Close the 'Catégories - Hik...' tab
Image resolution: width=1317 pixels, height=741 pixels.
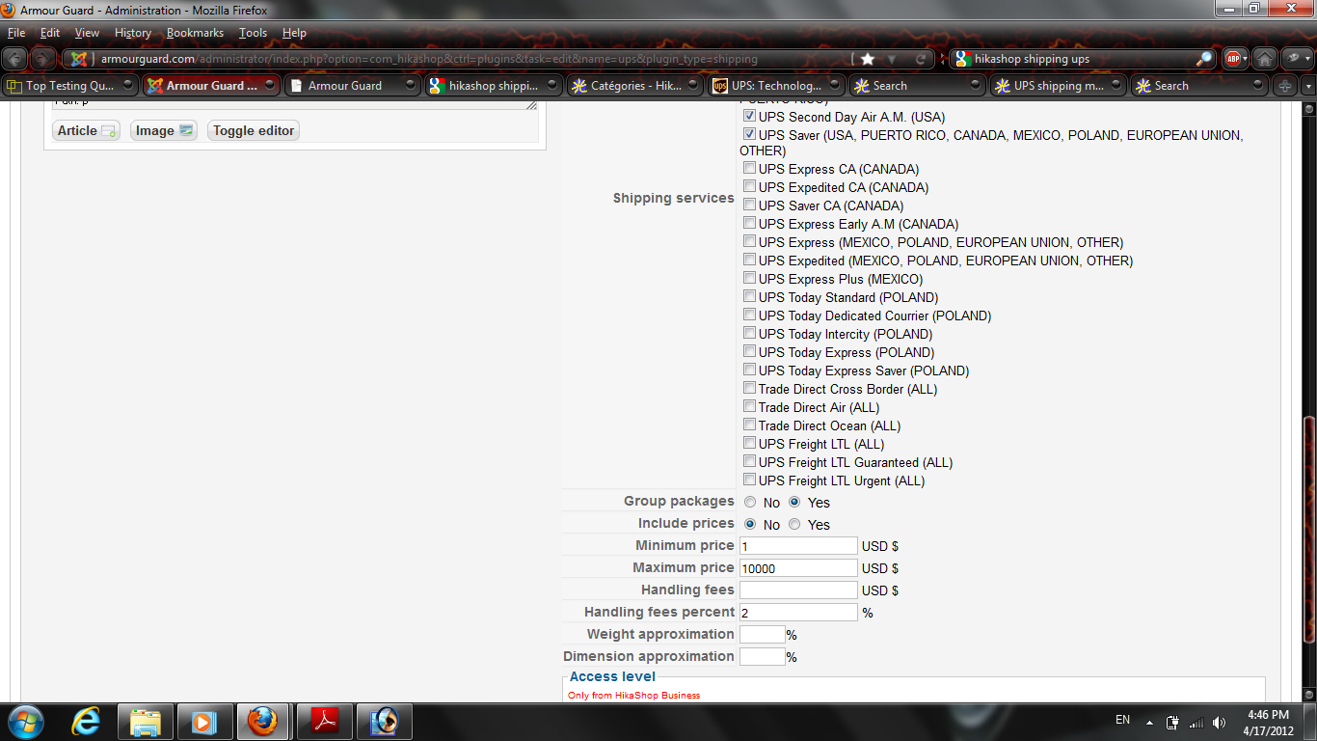[x=693, y=86]
